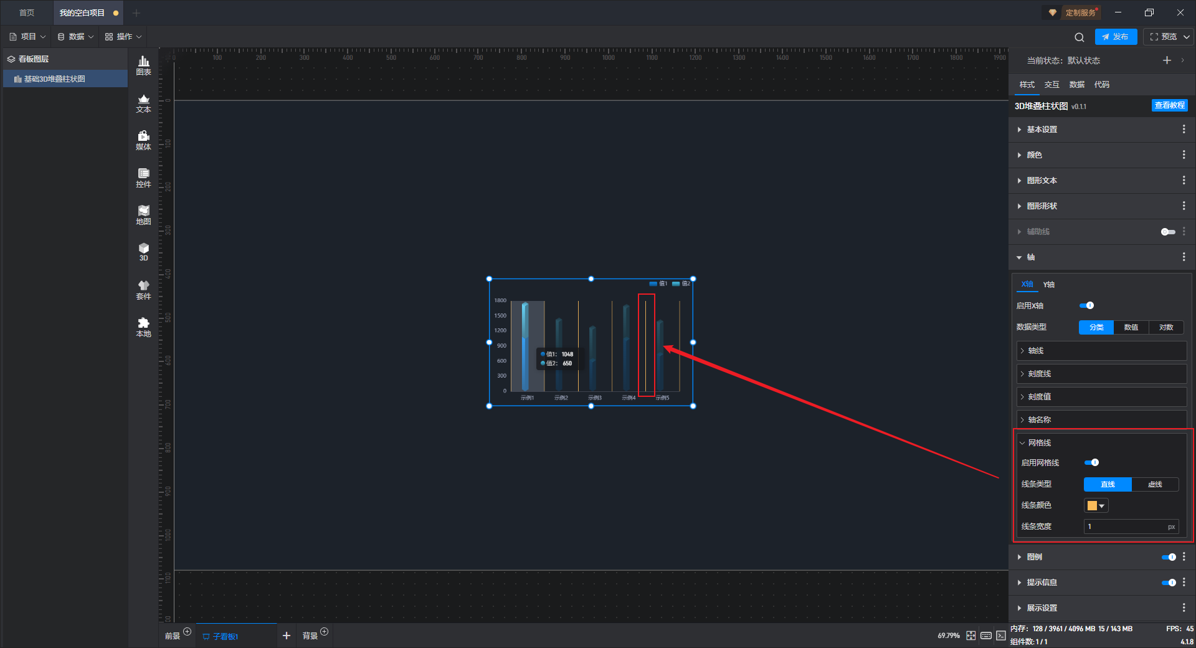
Task: Select 数值 as the data type
Action: [1131, 327]
